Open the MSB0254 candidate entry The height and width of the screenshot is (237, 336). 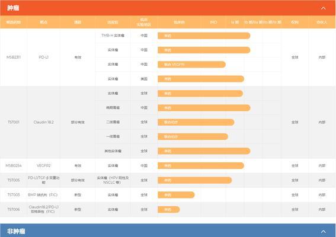tap(14, 166)
